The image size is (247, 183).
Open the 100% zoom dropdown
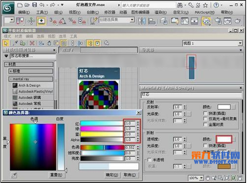point(196,178)
